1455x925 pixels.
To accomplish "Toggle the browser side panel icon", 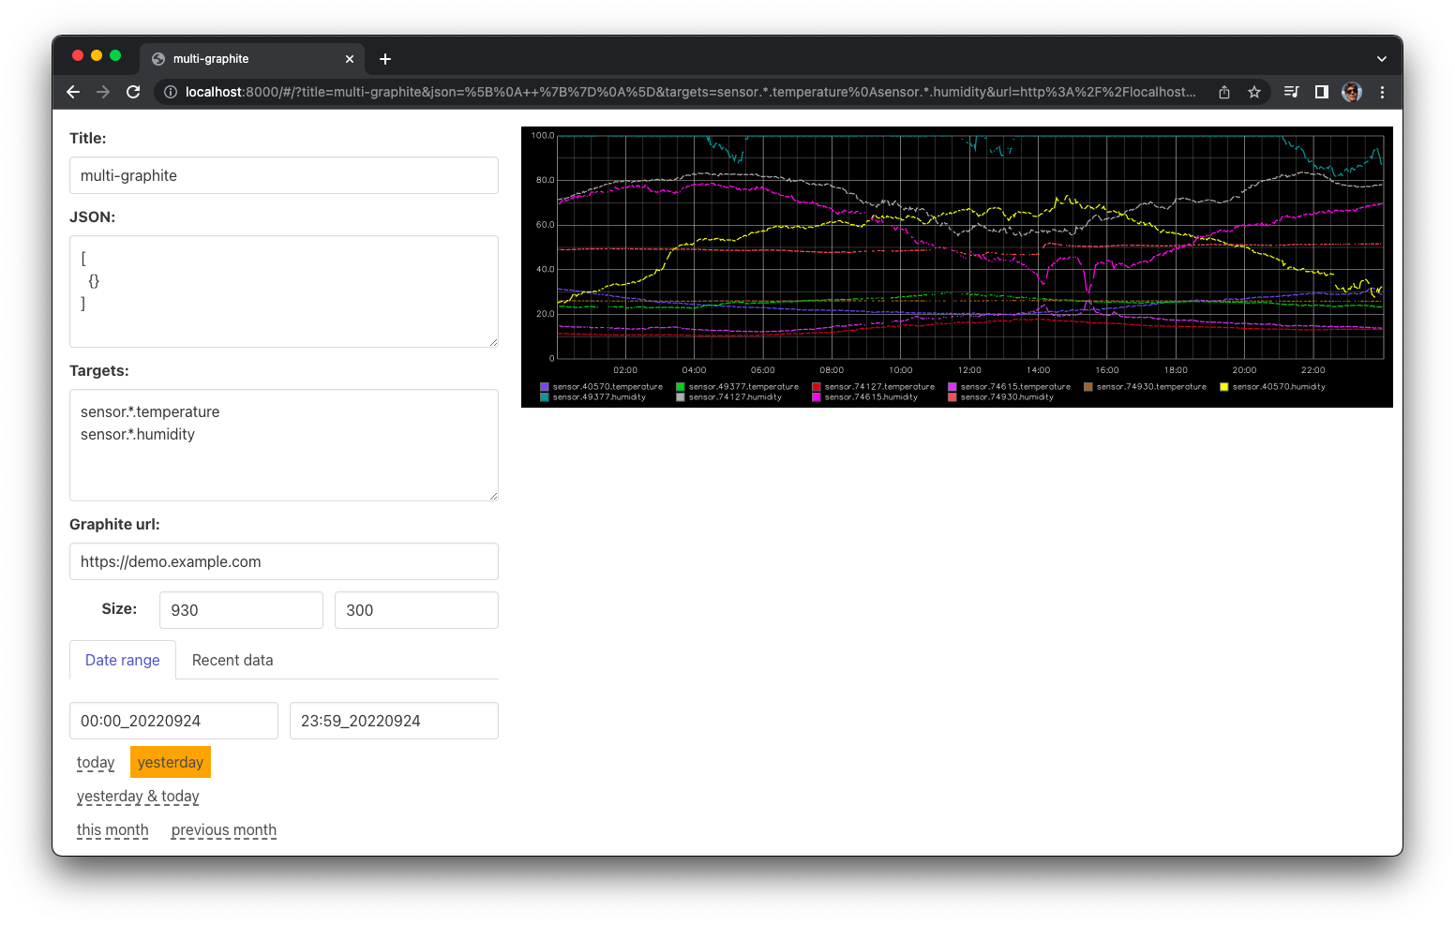I will point(1322,92).
